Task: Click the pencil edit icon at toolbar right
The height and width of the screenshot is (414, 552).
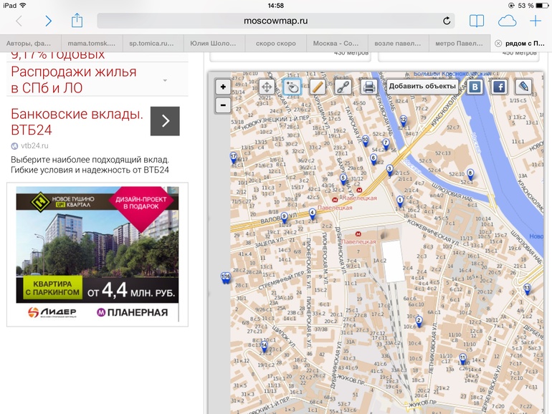Action: [524, 87]
